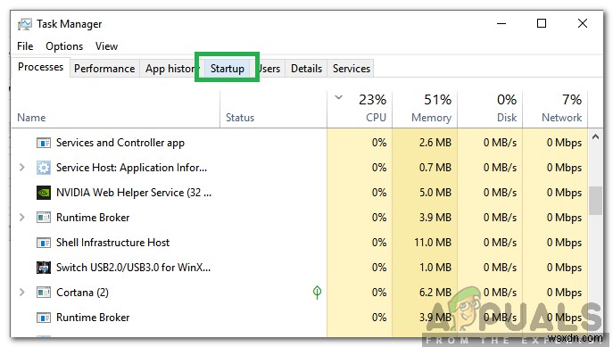Sort processes by Name column header
Screen dimensions: 613x347
click(116, 110)
